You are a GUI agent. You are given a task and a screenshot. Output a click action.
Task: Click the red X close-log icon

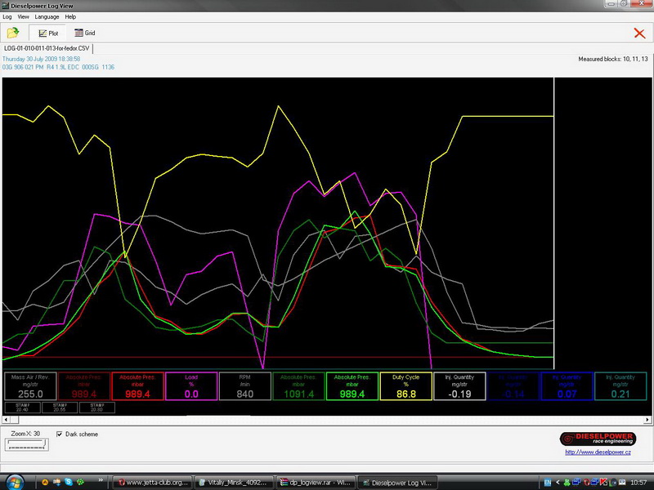639,33
